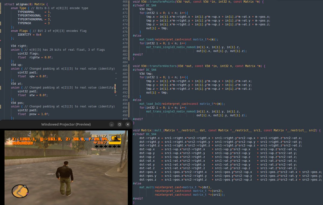Viewport: 323px width, 205px height.
Task: Click the '29 bits of real float' comment
Action: coord(65,50)
